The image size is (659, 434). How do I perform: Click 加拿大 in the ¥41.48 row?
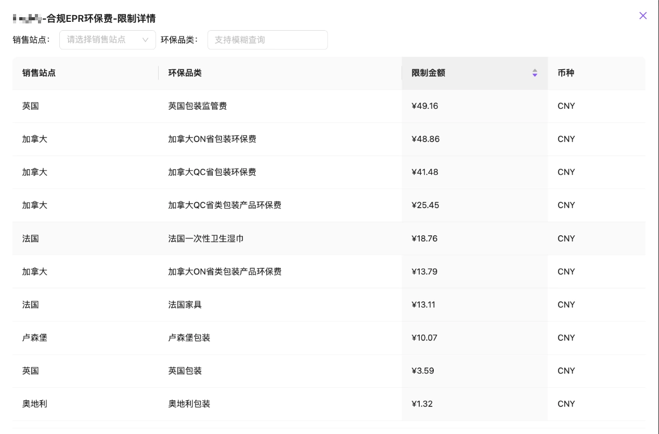tap(35, 172)
